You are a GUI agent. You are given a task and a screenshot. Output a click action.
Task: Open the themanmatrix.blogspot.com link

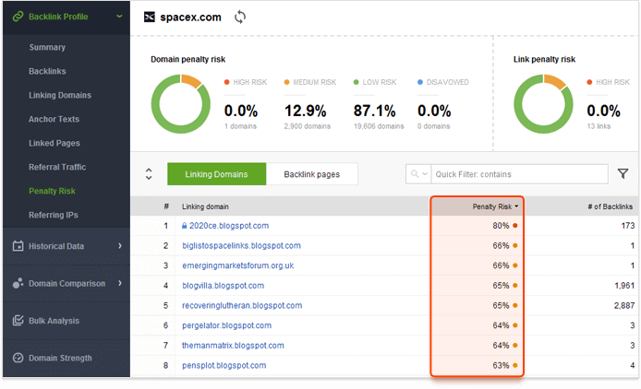(233, 346)
